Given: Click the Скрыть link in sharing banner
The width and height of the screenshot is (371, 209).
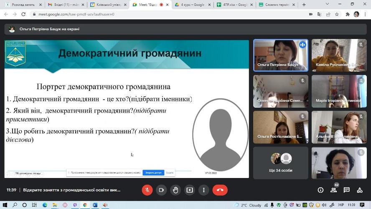Looking at the screenshot, I should 169,173.
